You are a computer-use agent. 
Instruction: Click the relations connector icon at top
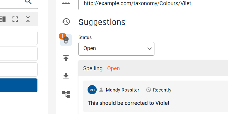(x=66, y=3)
